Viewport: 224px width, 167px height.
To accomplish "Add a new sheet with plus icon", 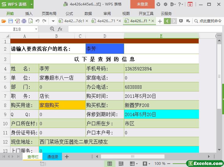I will tap(67, 157).
